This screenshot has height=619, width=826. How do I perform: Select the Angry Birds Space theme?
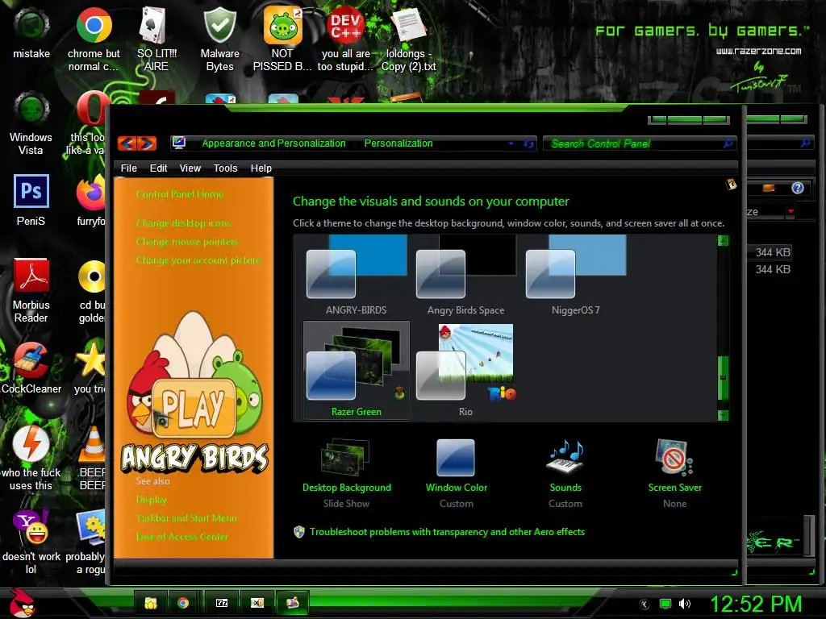coord(465,276)
